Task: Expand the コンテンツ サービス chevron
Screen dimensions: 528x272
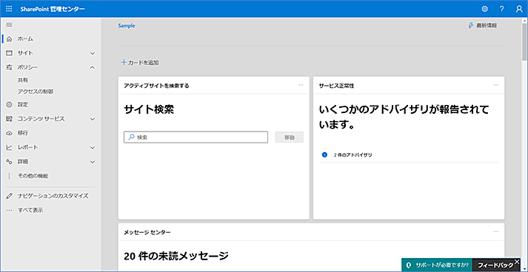Action: (93, 119)
